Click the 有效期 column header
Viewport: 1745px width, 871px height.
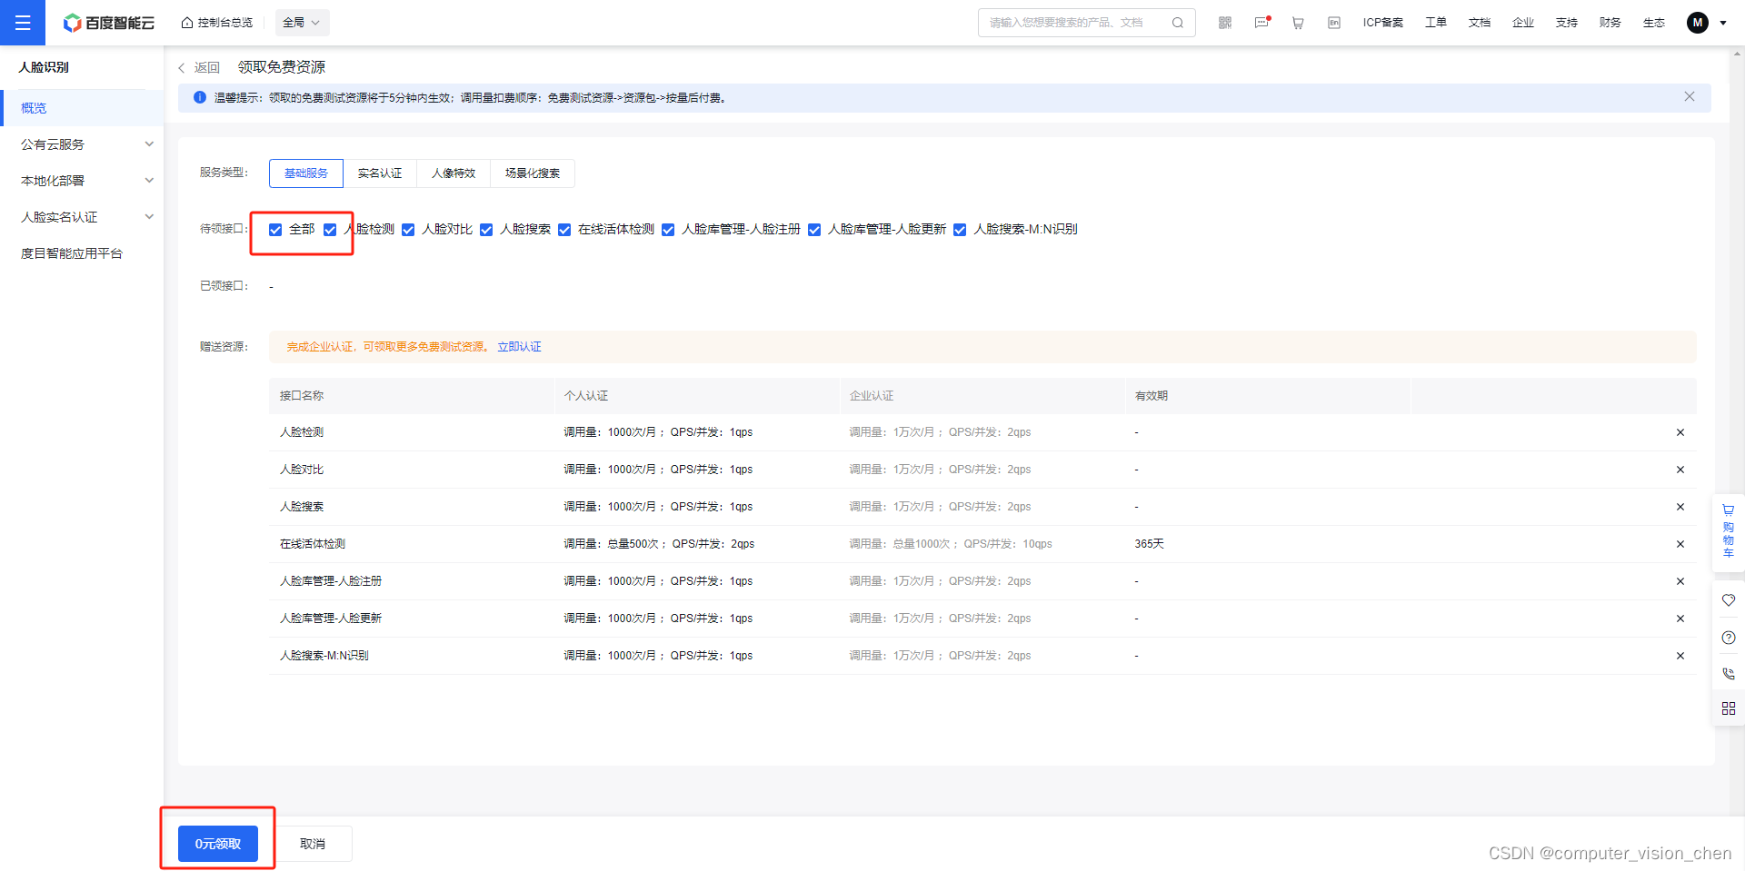click(1152, 396)
